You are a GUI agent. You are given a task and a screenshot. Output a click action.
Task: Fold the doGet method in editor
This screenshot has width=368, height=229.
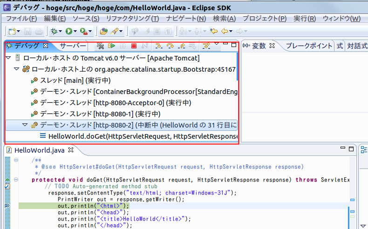pos(16,180)
